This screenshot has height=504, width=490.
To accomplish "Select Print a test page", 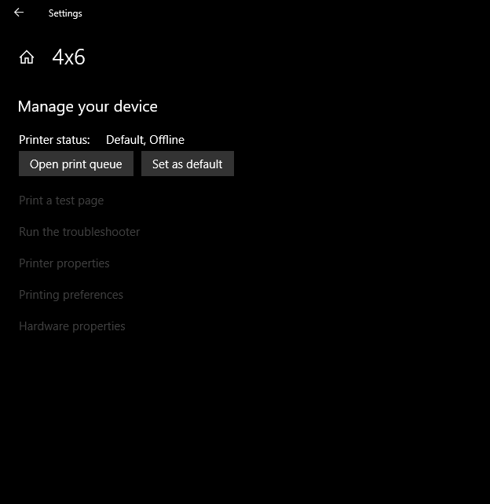I will click(61, 200).
